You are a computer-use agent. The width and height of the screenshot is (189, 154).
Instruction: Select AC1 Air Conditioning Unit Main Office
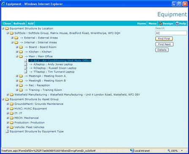coord(60,60)
